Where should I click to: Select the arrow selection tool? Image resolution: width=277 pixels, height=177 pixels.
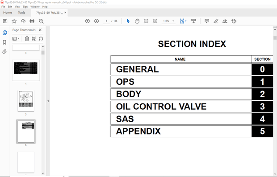tap(128, 21)
